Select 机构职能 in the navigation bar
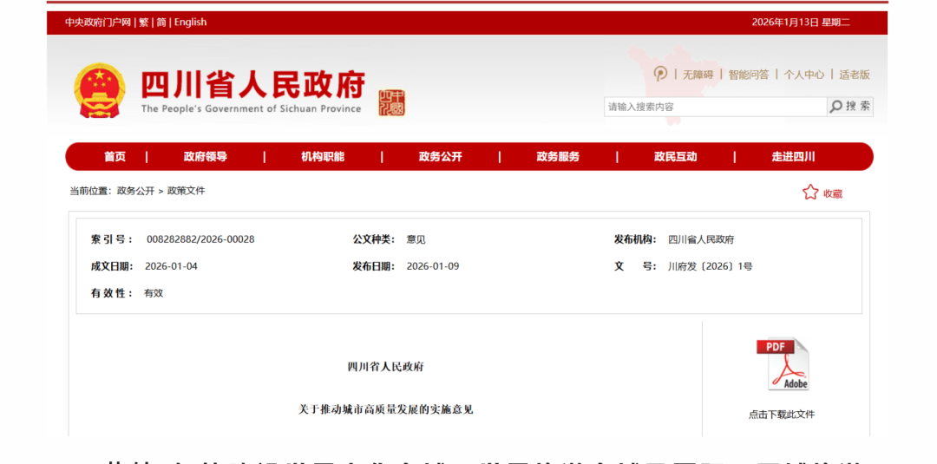 tap(323, 157)
